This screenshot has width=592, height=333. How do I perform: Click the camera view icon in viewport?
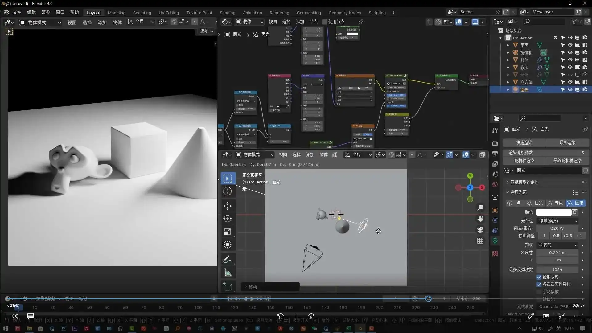(480, 230)
